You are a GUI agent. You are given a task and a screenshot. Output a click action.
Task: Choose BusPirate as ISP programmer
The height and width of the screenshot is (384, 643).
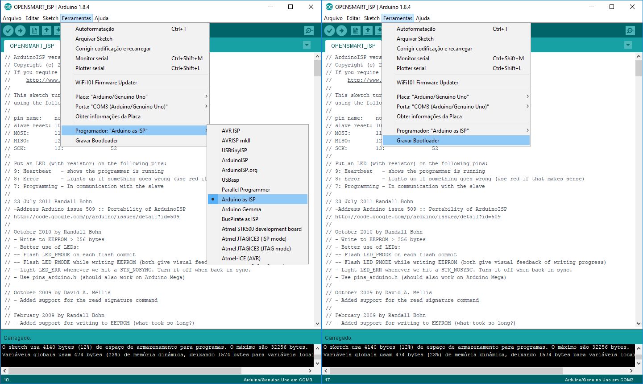[x=258, y=219]
